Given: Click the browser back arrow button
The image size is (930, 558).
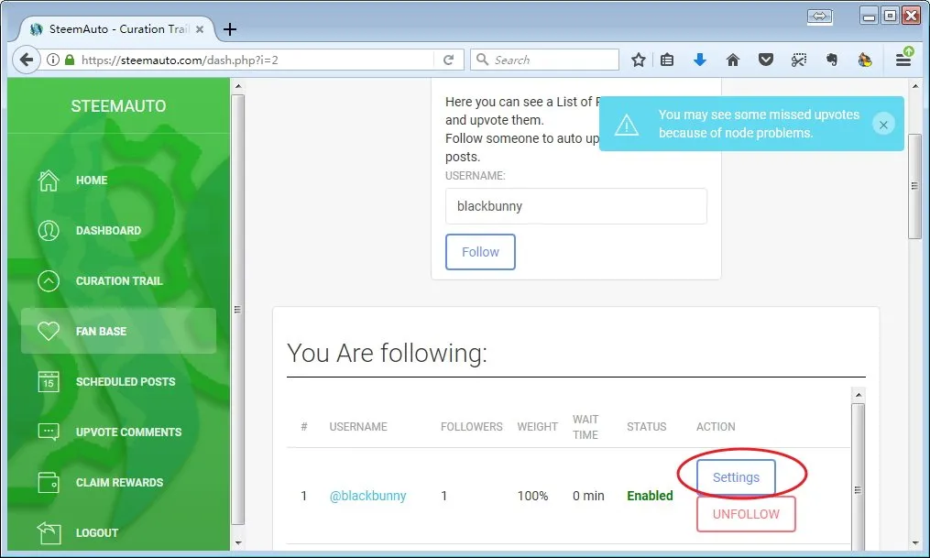Looking at the screenshot, I should 26,60.
